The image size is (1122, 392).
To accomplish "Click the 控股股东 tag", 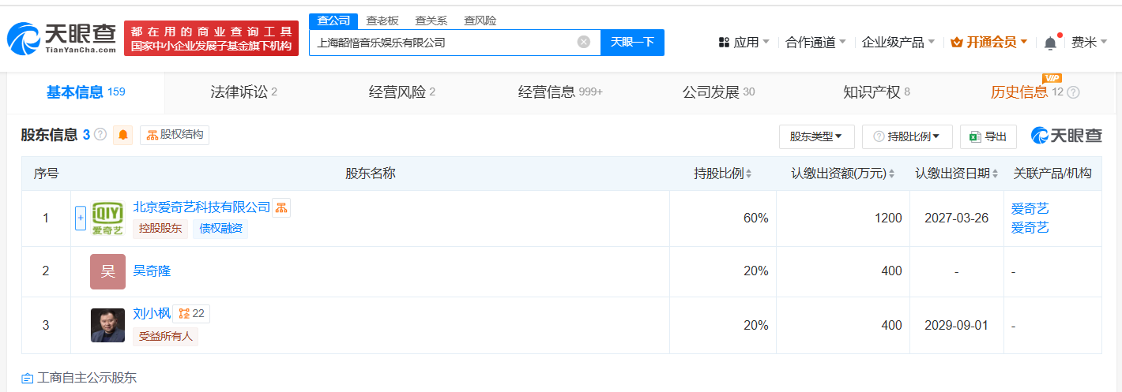I will click(160, 230).
